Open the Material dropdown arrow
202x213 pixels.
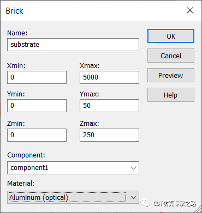[x=133, y=197]
